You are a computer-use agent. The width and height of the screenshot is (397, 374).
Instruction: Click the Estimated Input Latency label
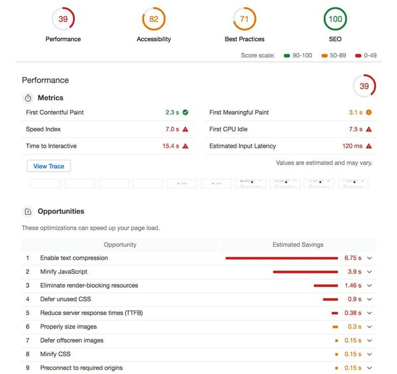pyautogui.click(x=243, y=146)
